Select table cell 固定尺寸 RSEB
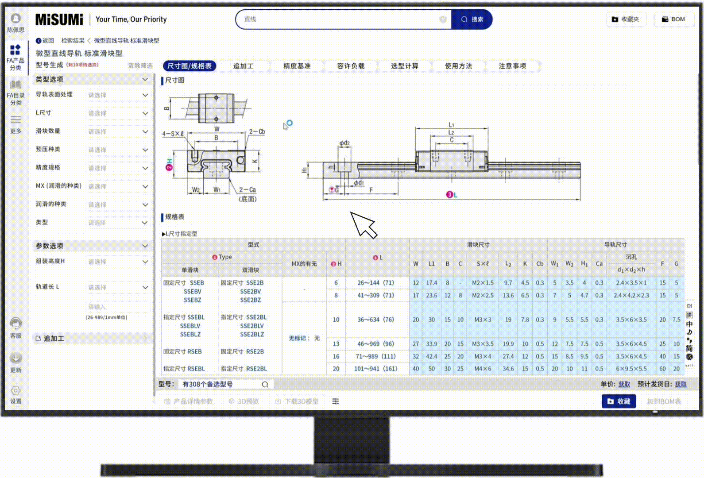Viewport: 704px width, 478px height. coord(182,352)
